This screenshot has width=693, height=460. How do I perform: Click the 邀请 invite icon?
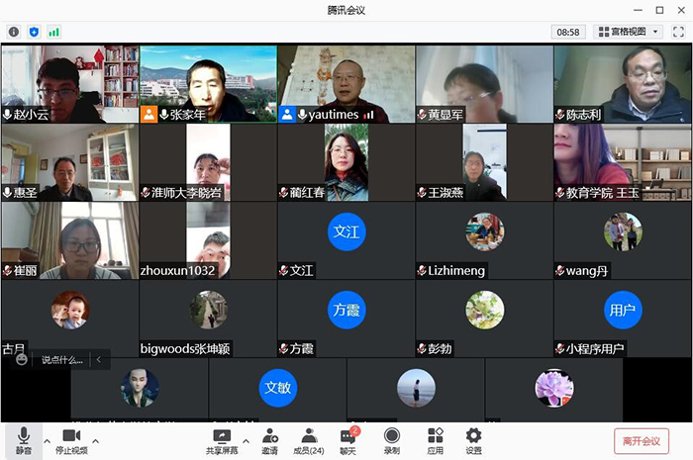click(x=269, y=440)
